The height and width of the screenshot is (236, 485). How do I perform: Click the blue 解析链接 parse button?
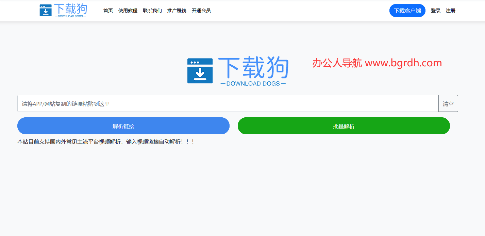tap(123, 126)
